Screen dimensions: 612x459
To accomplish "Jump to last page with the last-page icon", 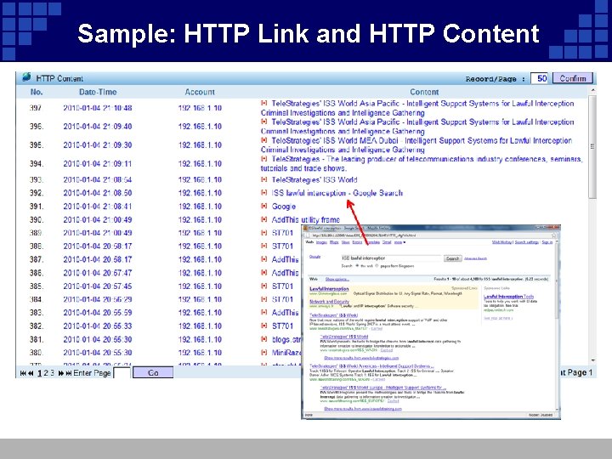I will (x=69, y=373).
